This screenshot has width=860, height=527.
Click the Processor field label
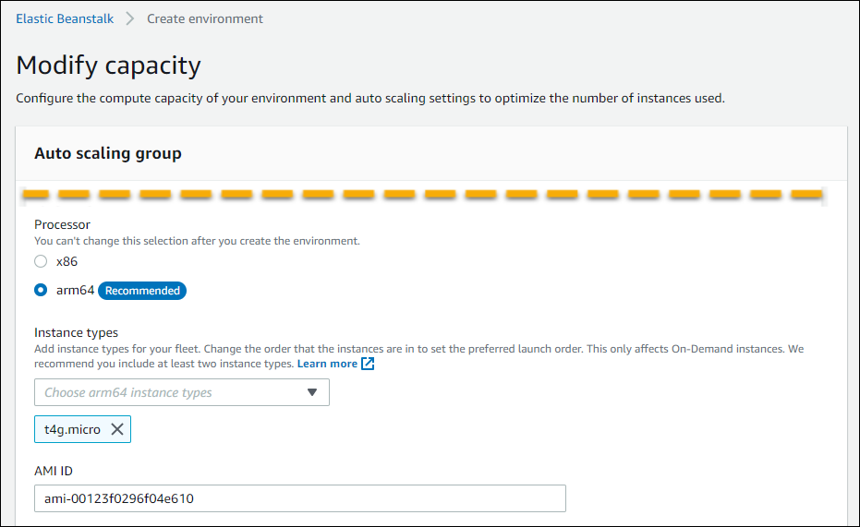[x=62, y=224]
